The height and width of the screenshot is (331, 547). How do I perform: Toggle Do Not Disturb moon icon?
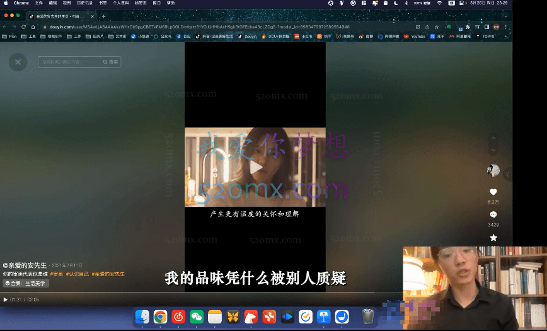click(x=396, y=3)
